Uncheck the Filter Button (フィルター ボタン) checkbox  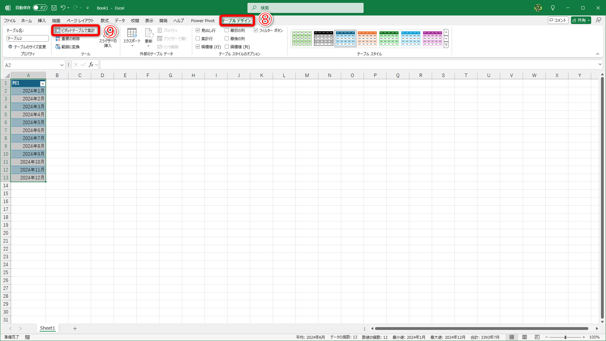click(256, 30)
